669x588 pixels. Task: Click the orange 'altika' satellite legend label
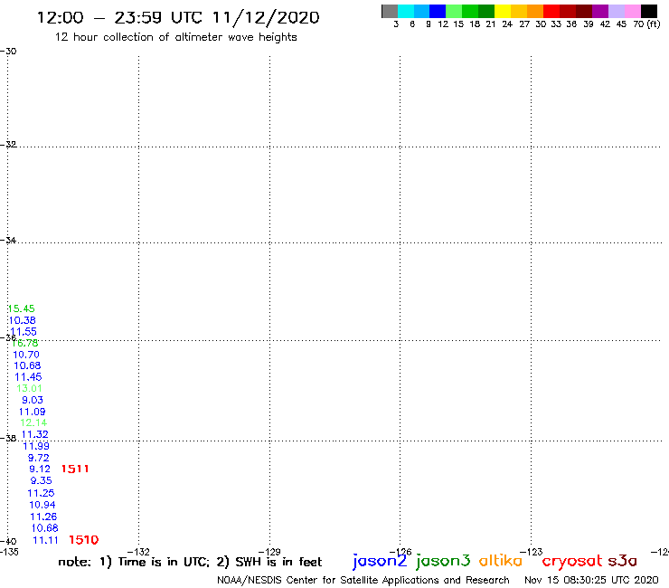501,561
